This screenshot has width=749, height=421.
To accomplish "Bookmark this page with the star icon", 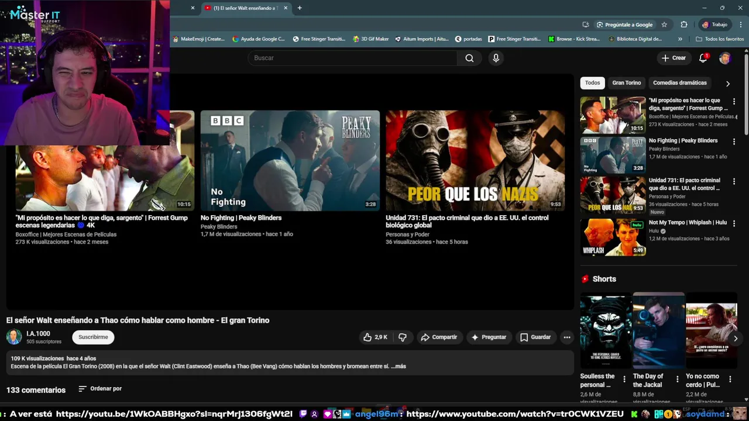I will (664, 25).
